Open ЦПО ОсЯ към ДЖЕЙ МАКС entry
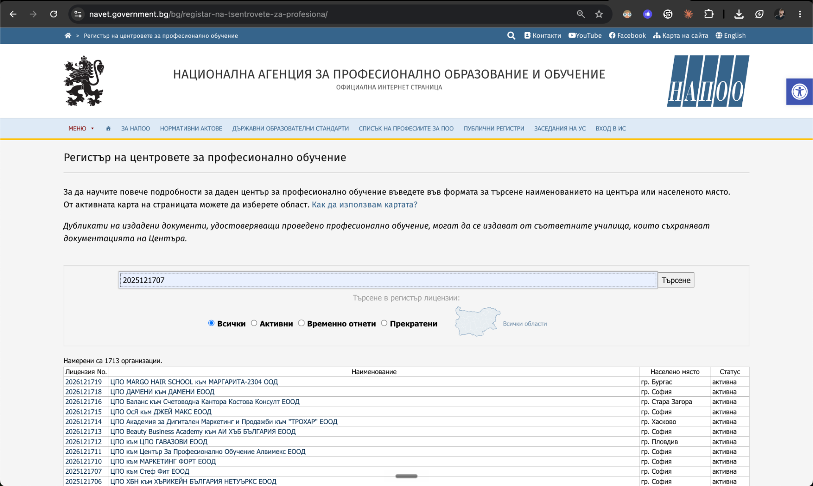This screenshot has height=486, width=813. point(160,412)
